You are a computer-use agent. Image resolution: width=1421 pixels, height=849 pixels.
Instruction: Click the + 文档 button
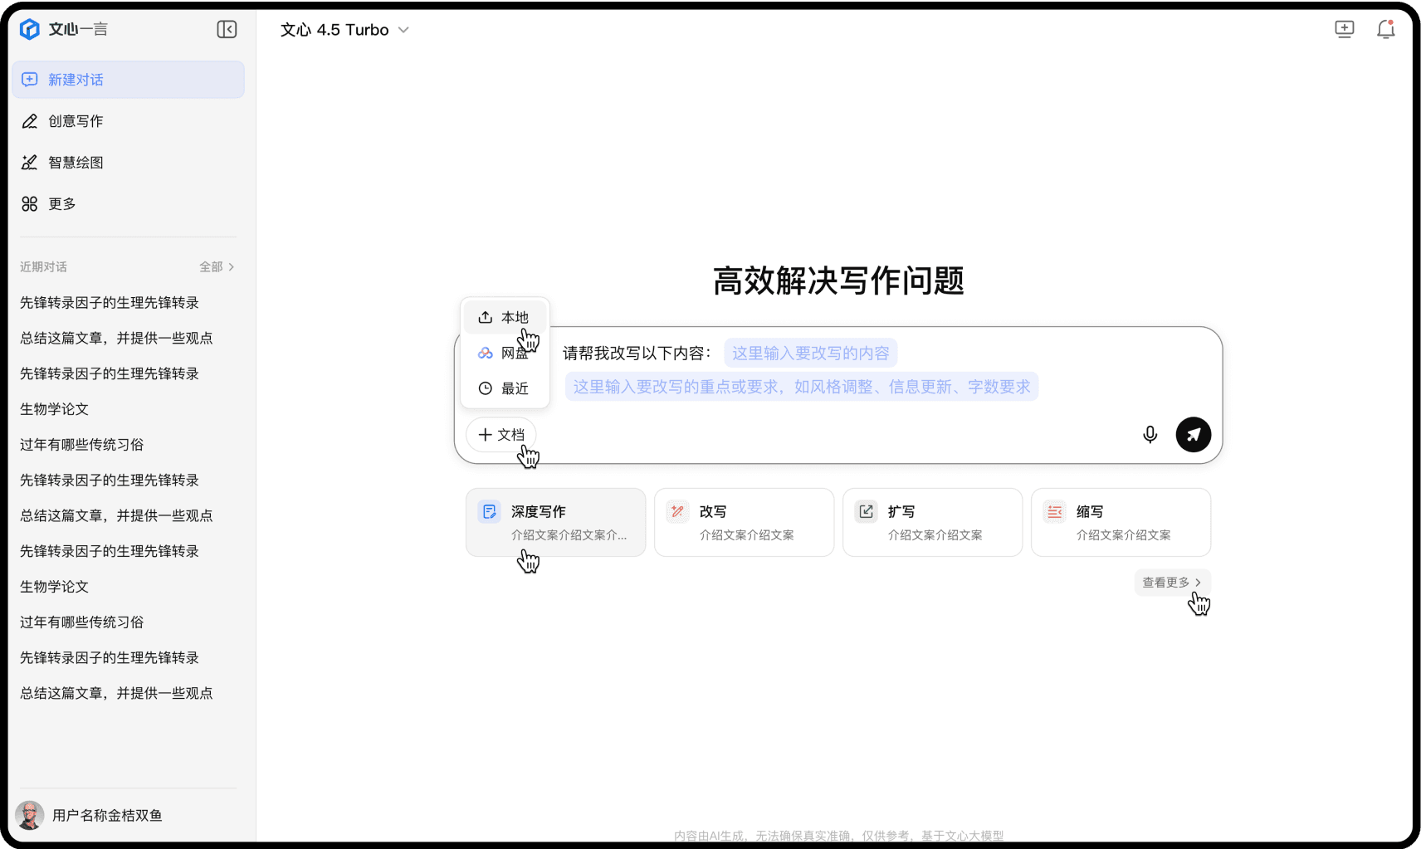coord(501,435)
